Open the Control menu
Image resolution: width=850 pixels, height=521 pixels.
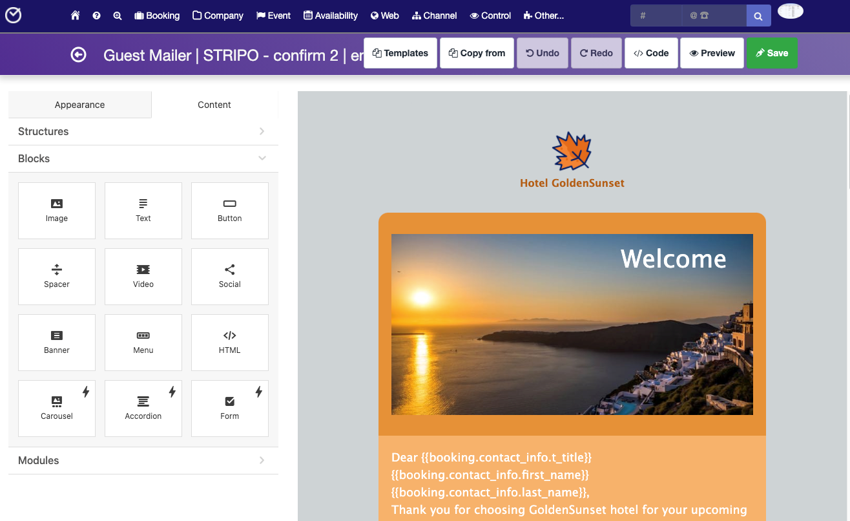[x=490, y=16]
